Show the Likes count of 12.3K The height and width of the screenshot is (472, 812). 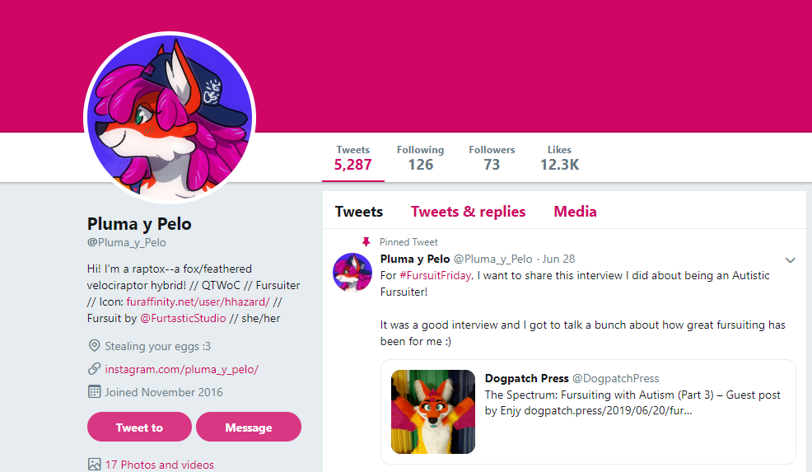pos(559,158)
